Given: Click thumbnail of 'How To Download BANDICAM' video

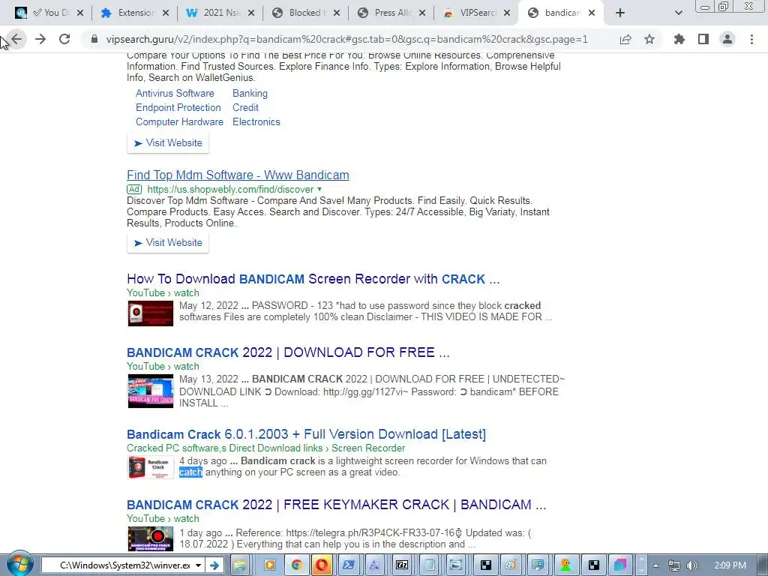Looking at the screenshot, I should tap(150, 313).
